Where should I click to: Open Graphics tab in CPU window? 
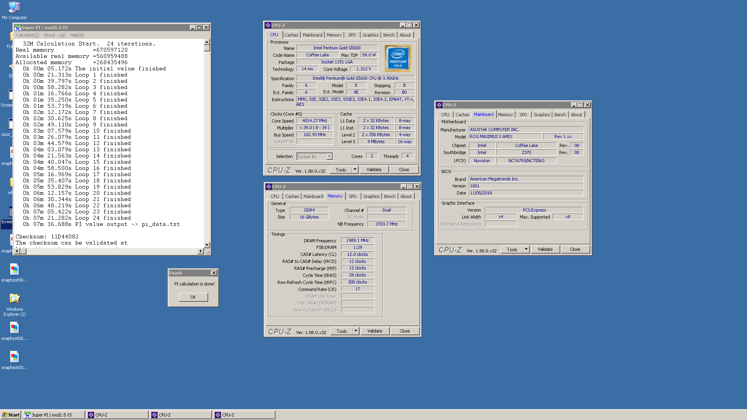pyautogui.click(x=371, y=35)
